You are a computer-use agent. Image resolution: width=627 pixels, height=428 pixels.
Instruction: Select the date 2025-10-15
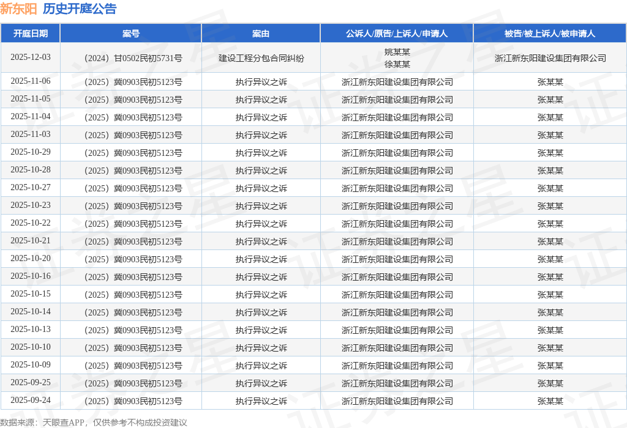coord(31,293)
